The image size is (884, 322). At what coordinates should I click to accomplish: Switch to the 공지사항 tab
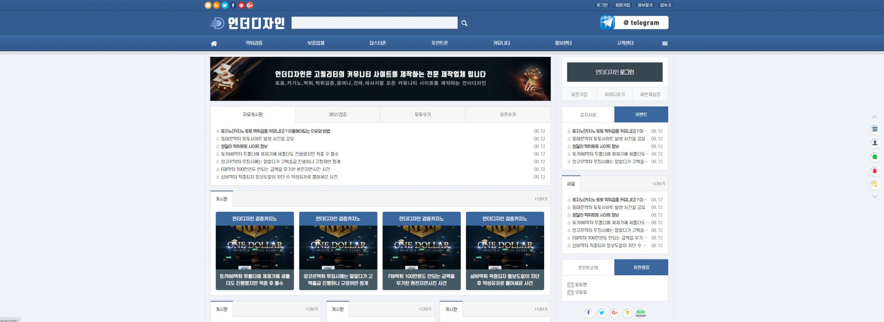tap(588, 114)
